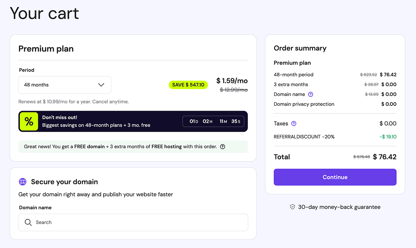Click the countdown timer in the banner
Screen dimensions: 416x248
coord(213,121)
